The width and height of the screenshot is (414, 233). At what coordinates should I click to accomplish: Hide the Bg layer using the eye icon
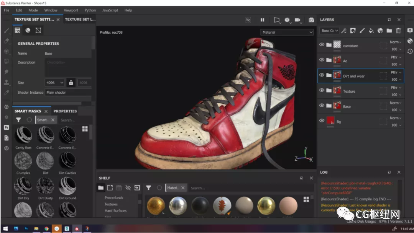[322, 121]
